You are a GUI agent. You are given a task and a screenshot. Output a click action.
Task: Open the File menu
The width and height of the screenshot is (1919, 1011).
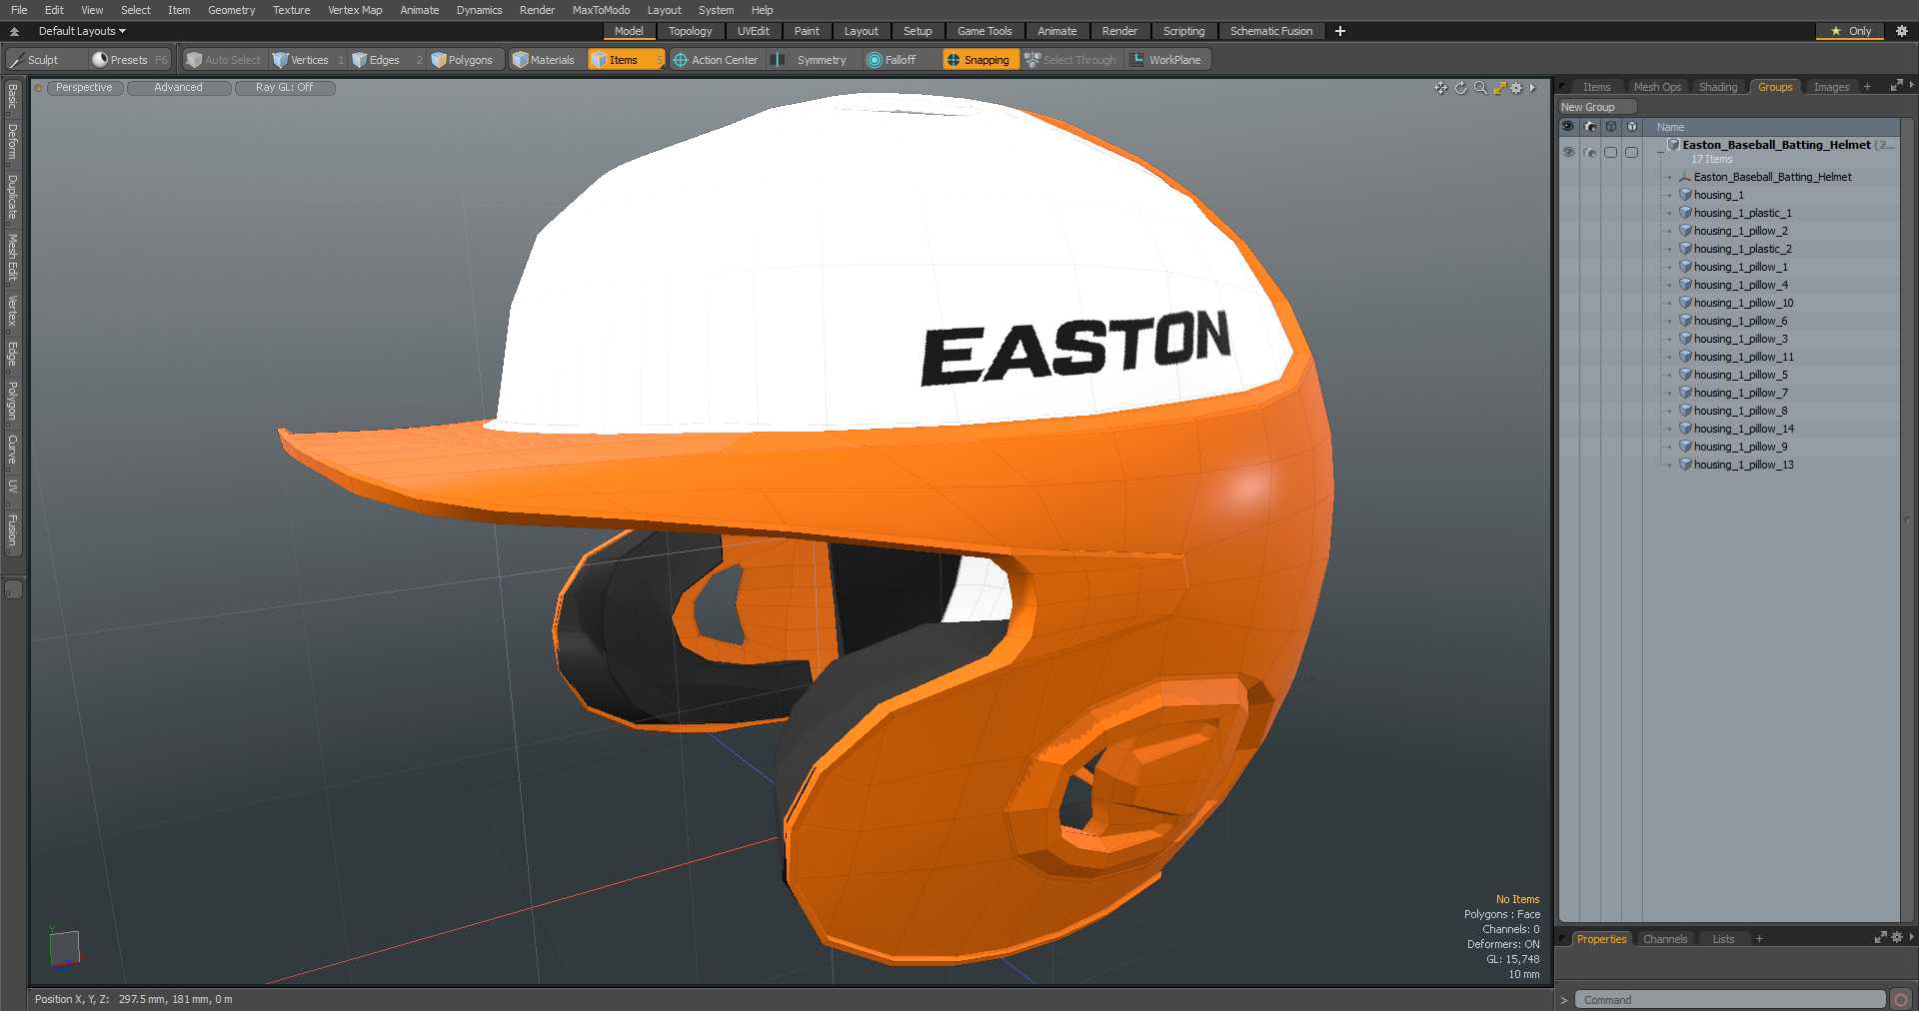19,10
